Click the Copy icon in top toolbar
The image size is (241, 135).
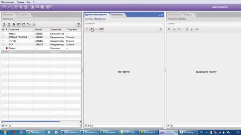(21, 7)
